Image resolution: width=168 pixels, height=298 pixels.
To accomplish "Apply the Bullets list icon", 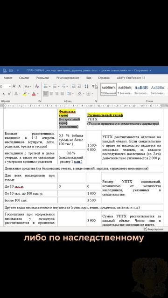I will (x=46, y=87).
